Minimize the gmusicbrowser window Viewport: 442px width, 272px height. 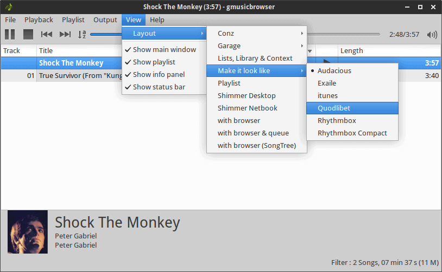pos(407,7)
